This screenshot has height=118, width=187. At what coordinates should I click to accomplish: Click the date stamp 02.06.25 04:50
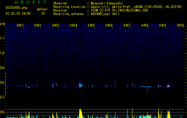click(18, 14)
